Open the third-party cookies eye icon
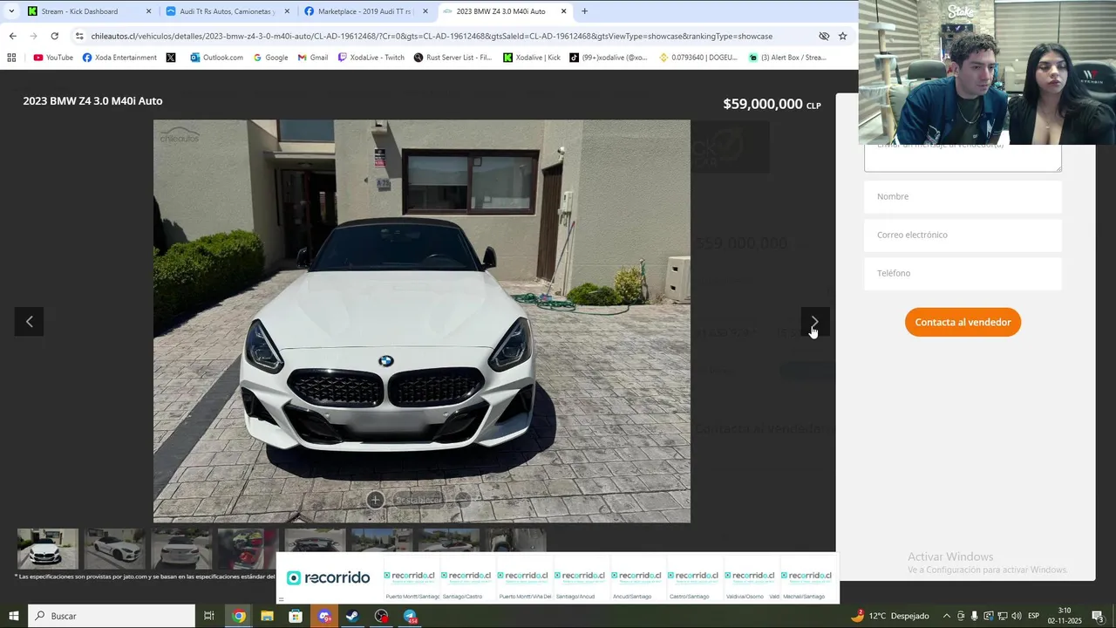The image size is (1116, 628). click(x=824, y=36)
